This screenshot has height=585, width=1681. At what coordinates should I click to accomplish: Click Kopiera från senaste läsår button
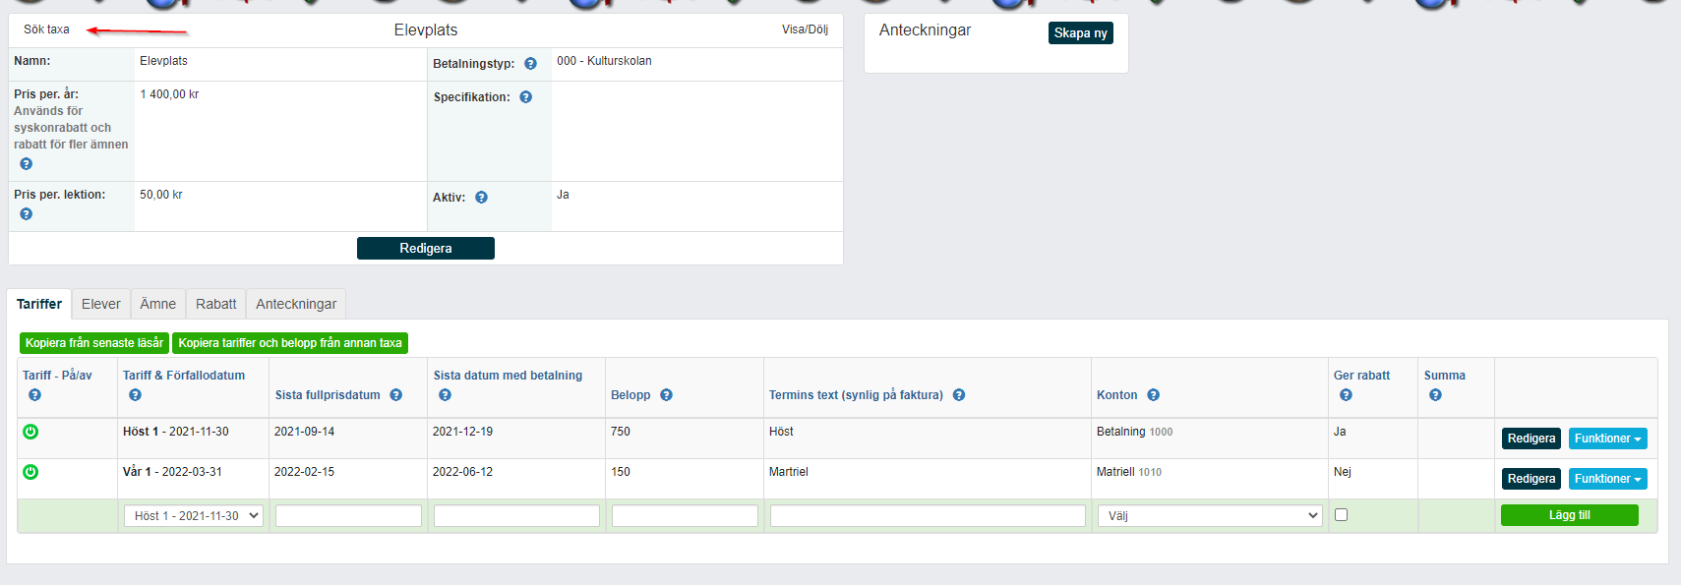(x=94, y=343)
